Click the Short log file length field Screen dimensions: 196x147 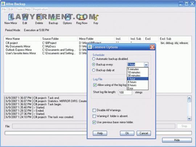point(125,93)
